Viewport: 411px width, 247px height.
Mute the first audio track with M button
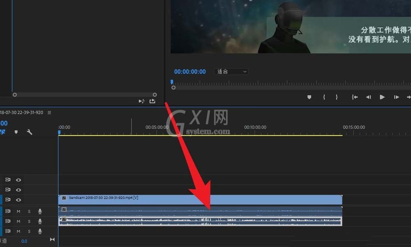tap(18, 211)
